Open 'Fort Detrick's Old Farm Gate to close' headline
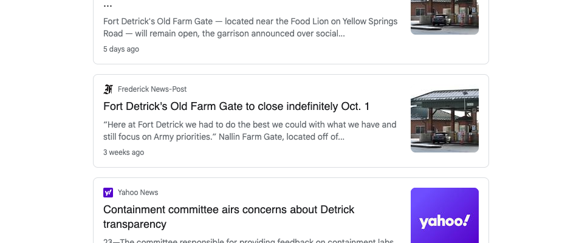The height and width of the screenshot is (243, 562). tap(236, 106)
